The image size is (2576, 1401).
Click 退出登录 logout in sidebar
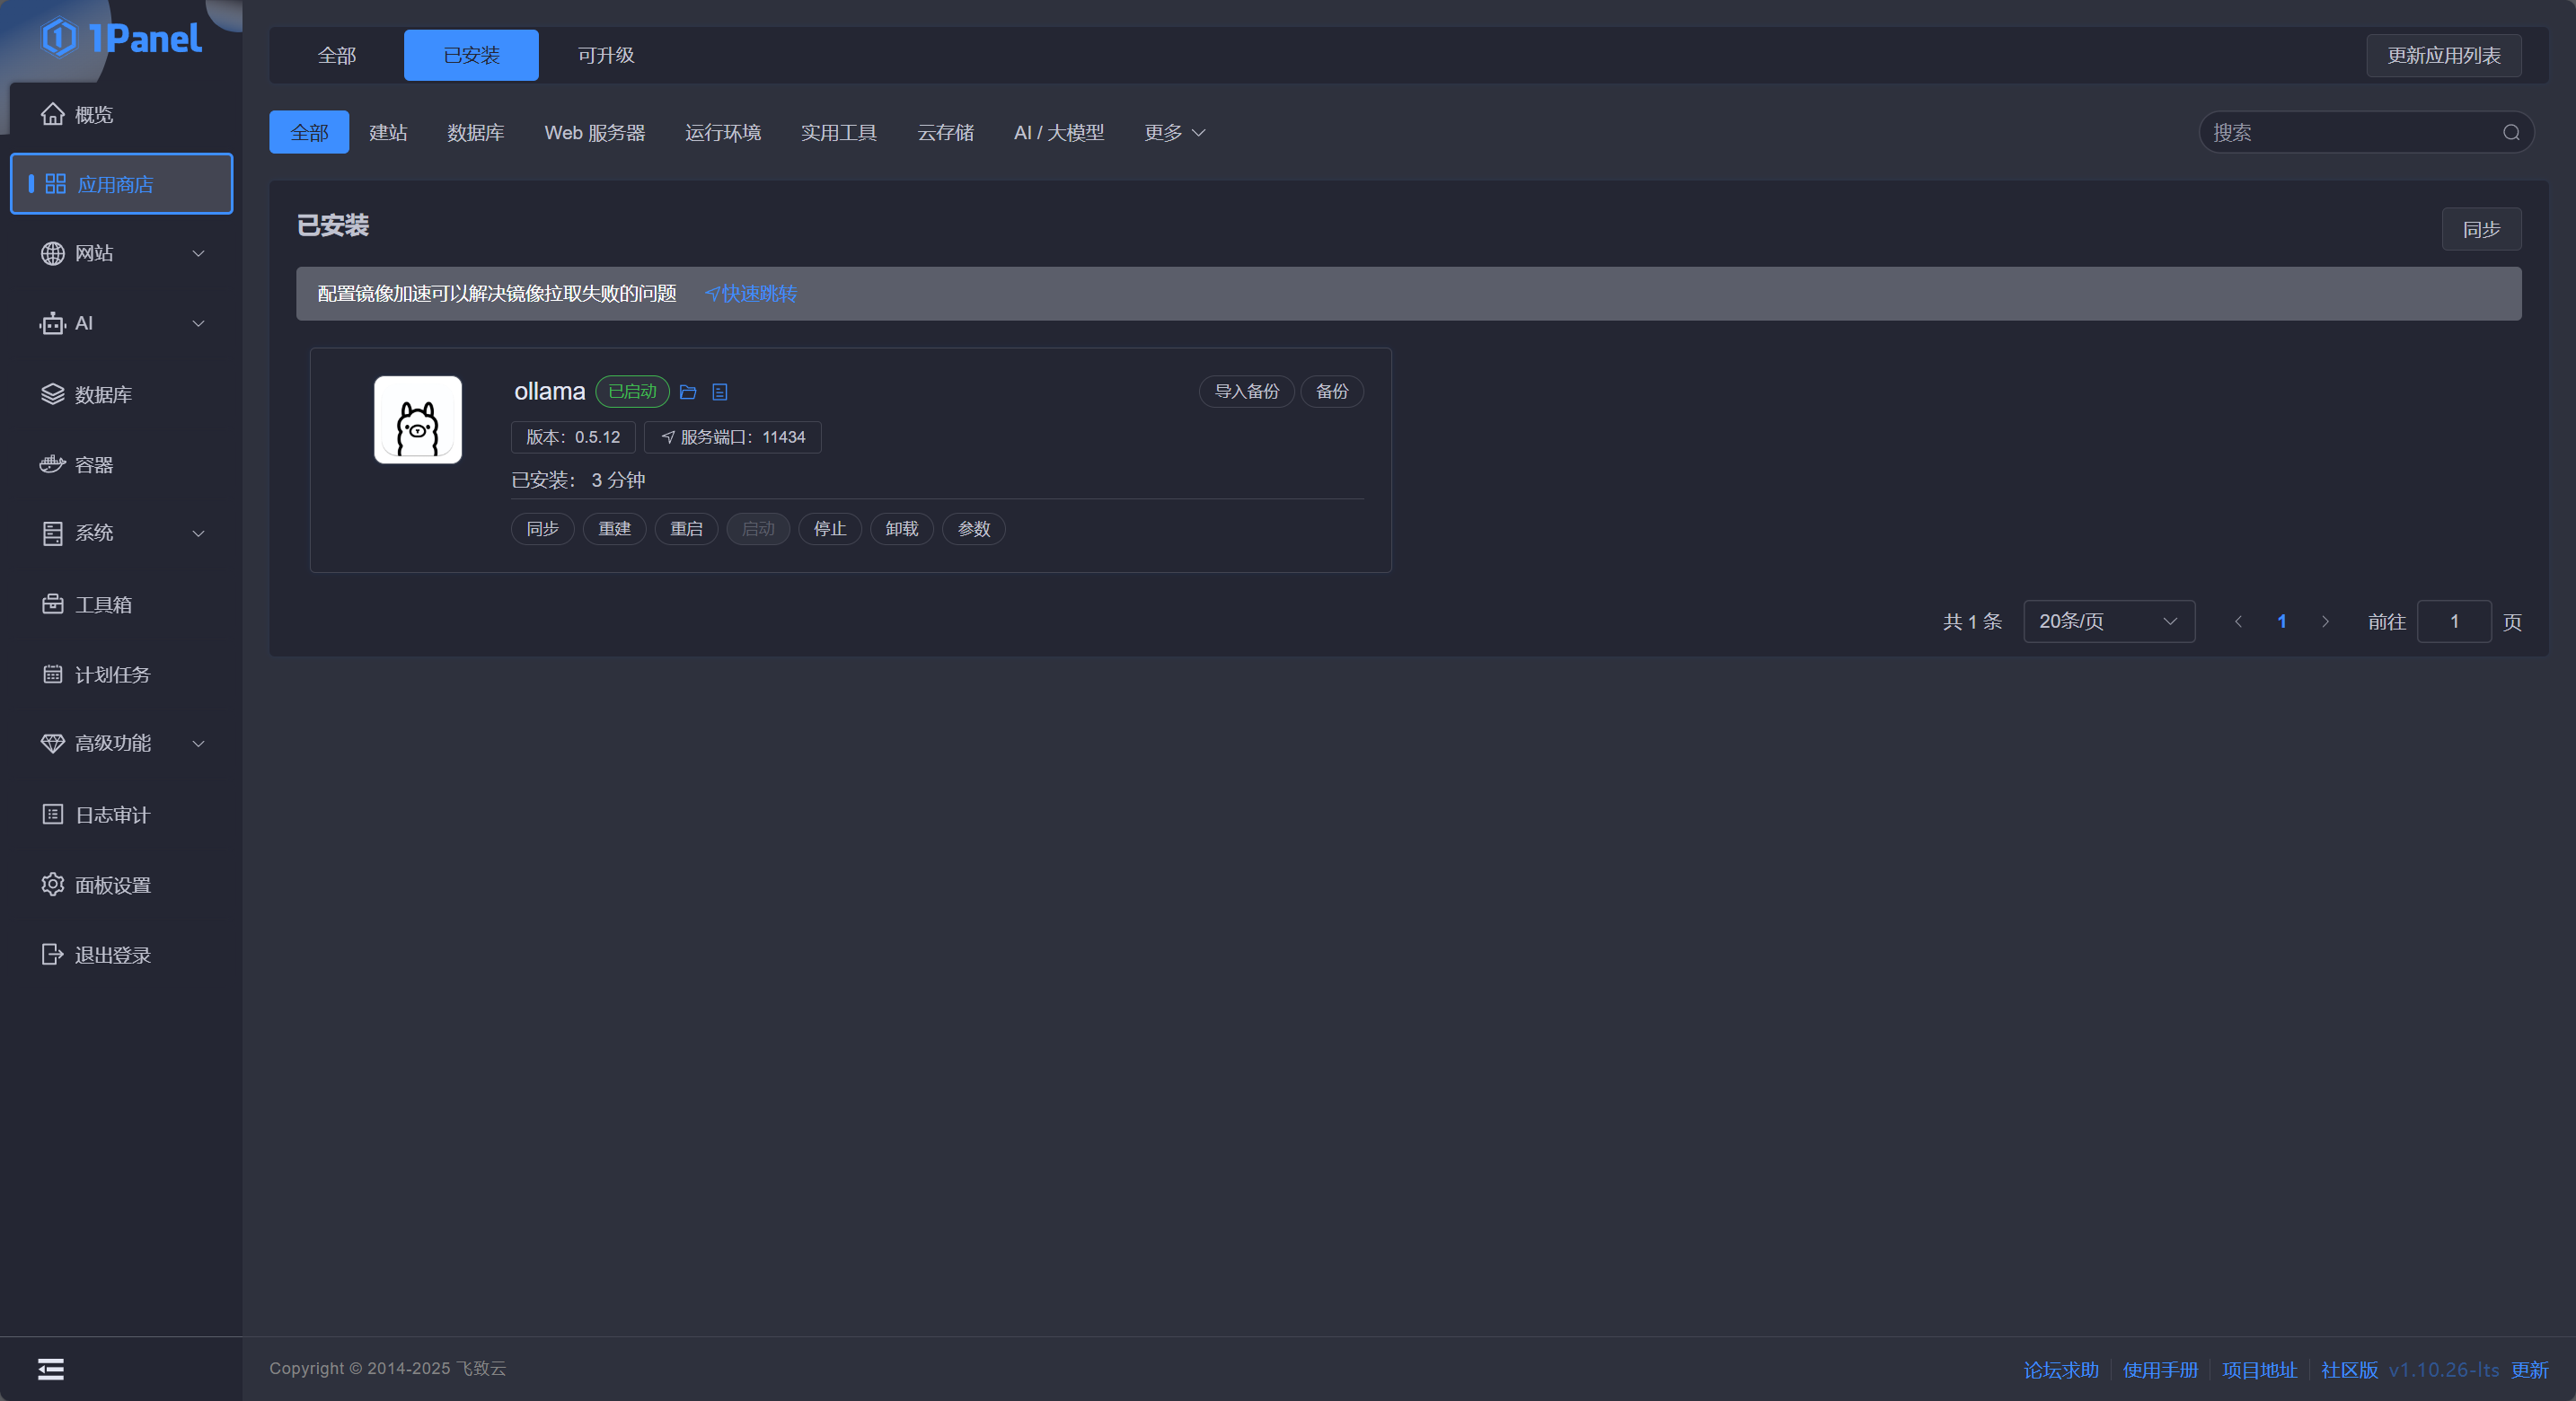[112, 955]
